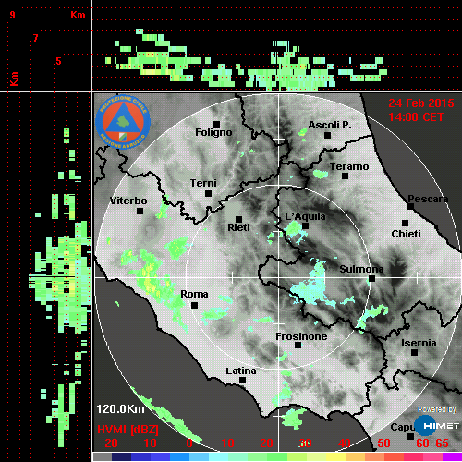Click the Ascoli P. label
The image size is (462, 462).
[330, 125]
